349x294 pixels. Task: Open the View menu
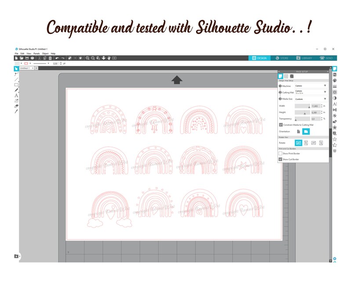[x=29, y=54]
